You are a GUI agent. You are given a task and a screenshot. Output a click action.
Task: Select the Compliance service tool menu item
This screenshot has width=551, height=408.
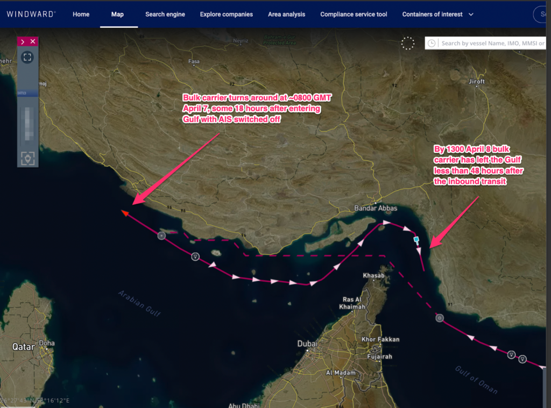(354, 15)
